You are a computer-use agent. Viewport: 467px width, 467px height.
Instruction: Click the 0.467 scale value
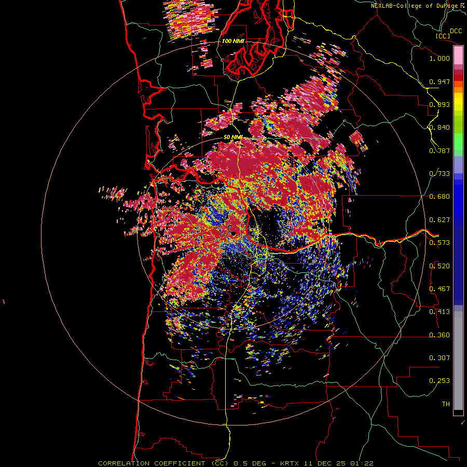click(x=439, y=289)
